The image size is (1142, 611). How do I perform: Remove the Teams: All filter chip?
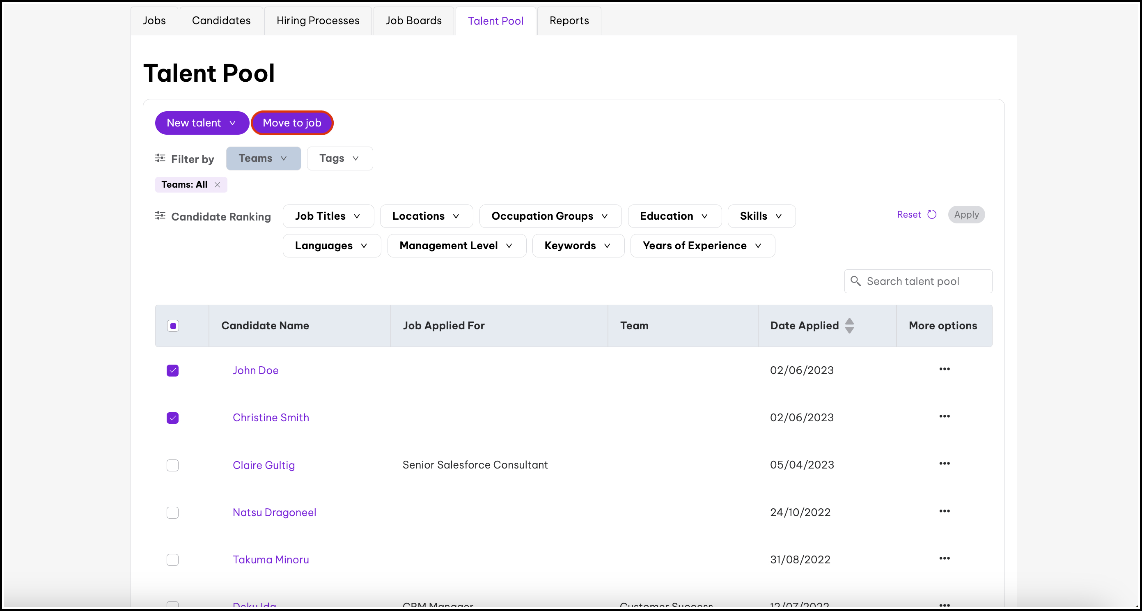(217, 185)
